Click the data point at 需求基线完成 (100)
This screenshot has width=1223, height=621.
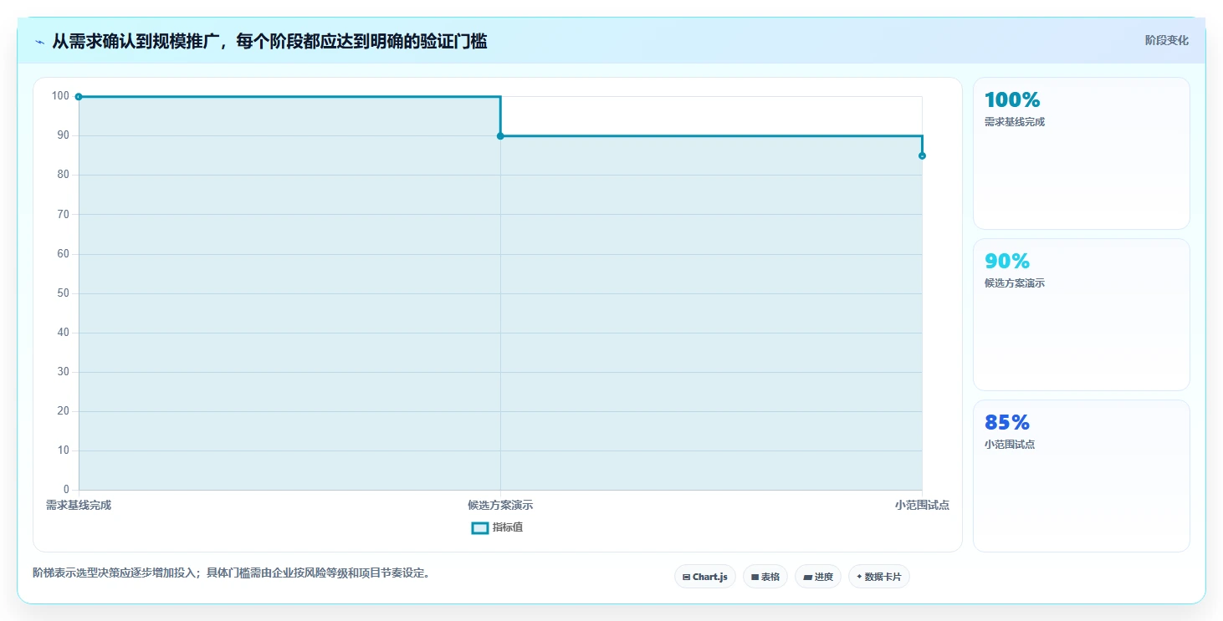(x=79, y=97)
